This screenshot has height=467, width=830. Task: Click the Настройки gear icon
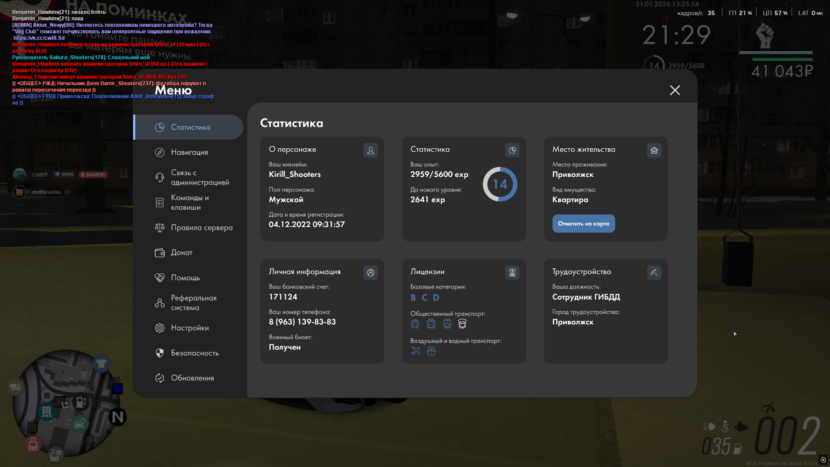(x=160, y=328)
